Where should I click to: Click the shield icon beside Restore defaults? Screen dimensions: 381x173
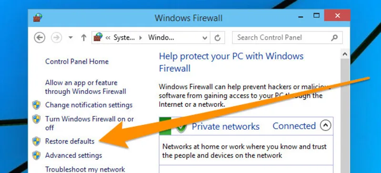(x=37, y=142)
